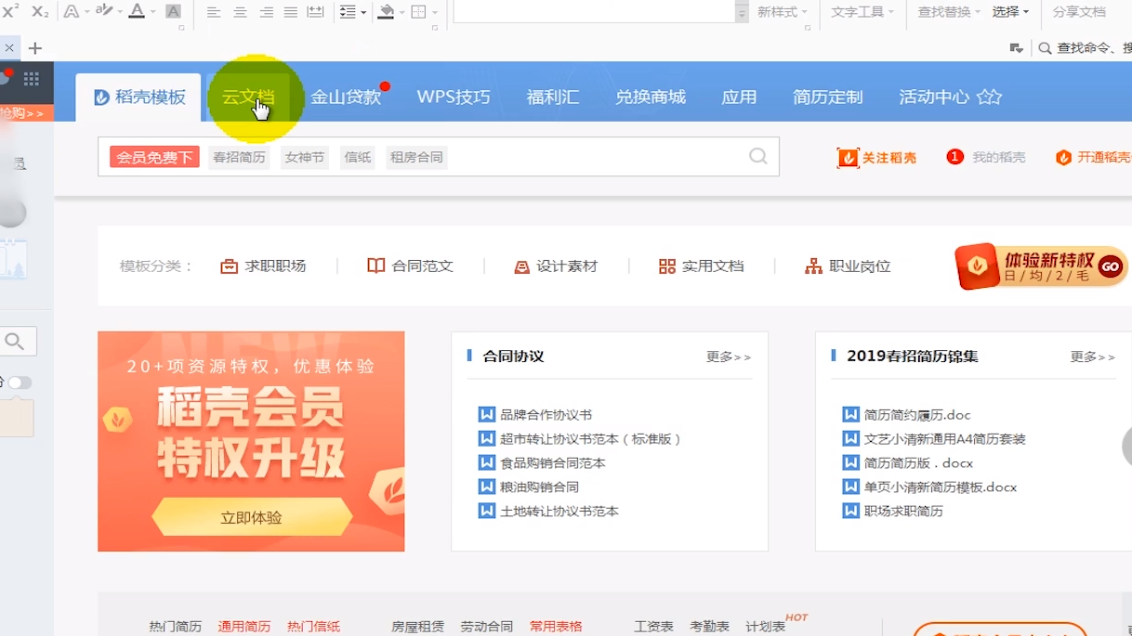Open 我的稻壳 link
Screen dimensions: 1132x636
[x=987, y=157]
